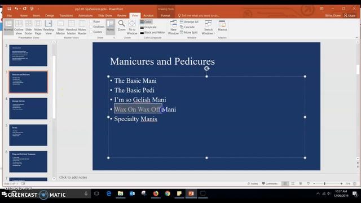
Task: Select the Massage Services slide thumbnail
Action: click(x=28, y=108)
